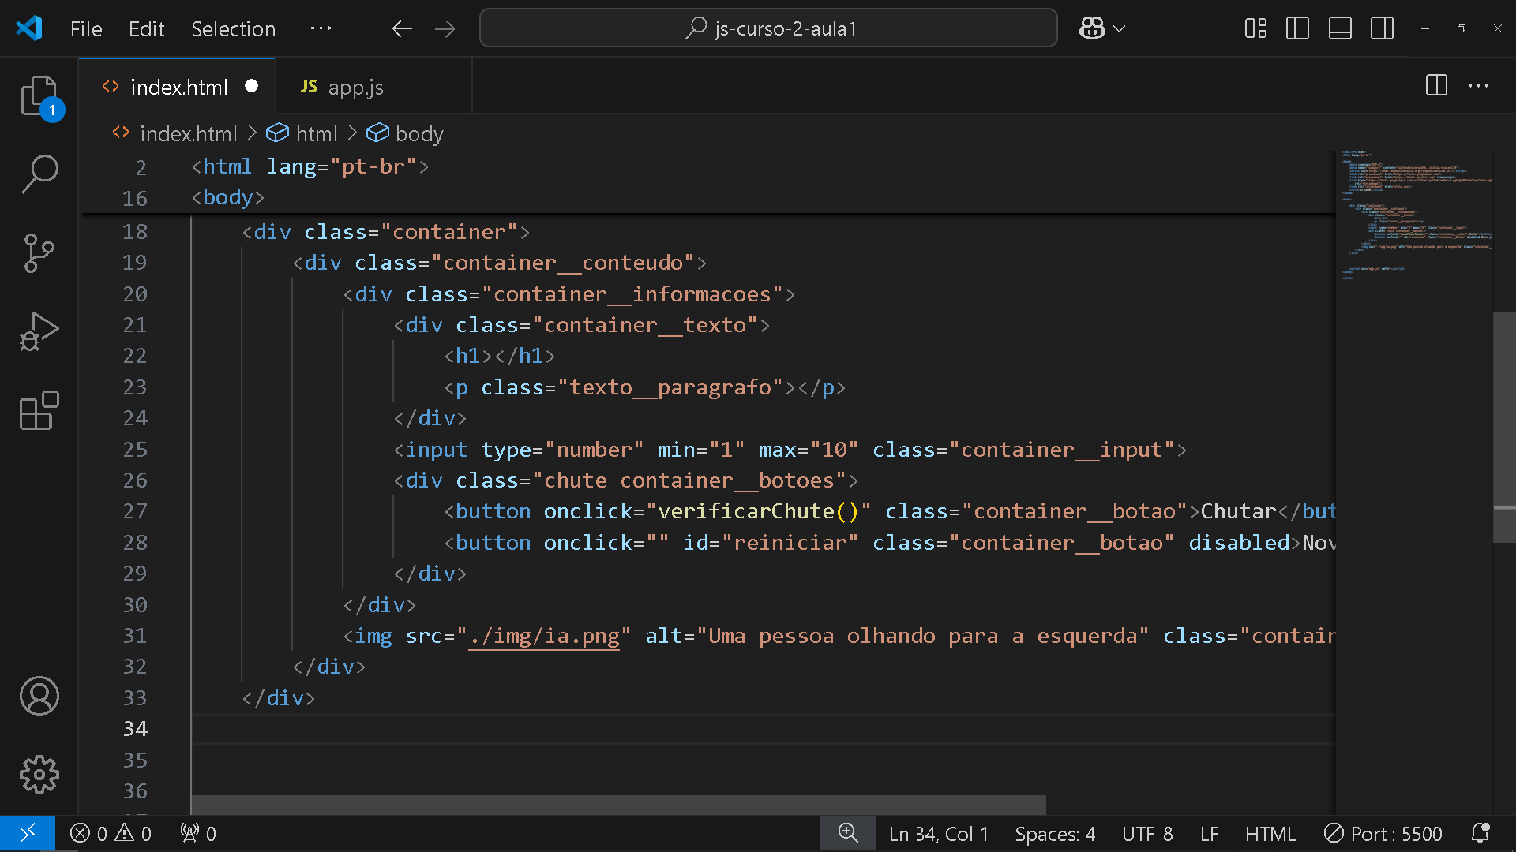
Task: Click "container__conteudo" on line 19
Action: click(x=563, y=263)
